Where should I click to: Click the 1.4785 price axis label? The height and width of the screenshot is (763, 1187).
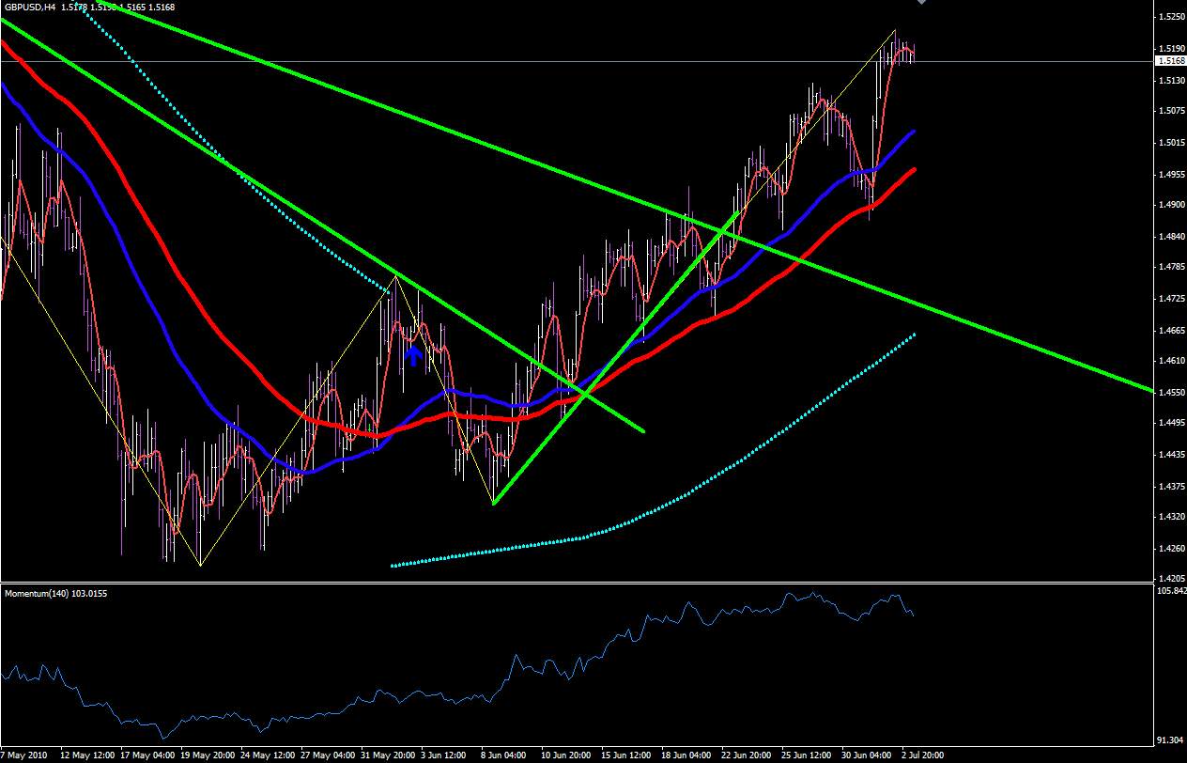1171,268
